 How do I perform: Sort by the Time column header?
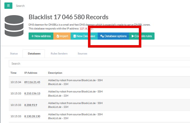[x=13, y=73]
